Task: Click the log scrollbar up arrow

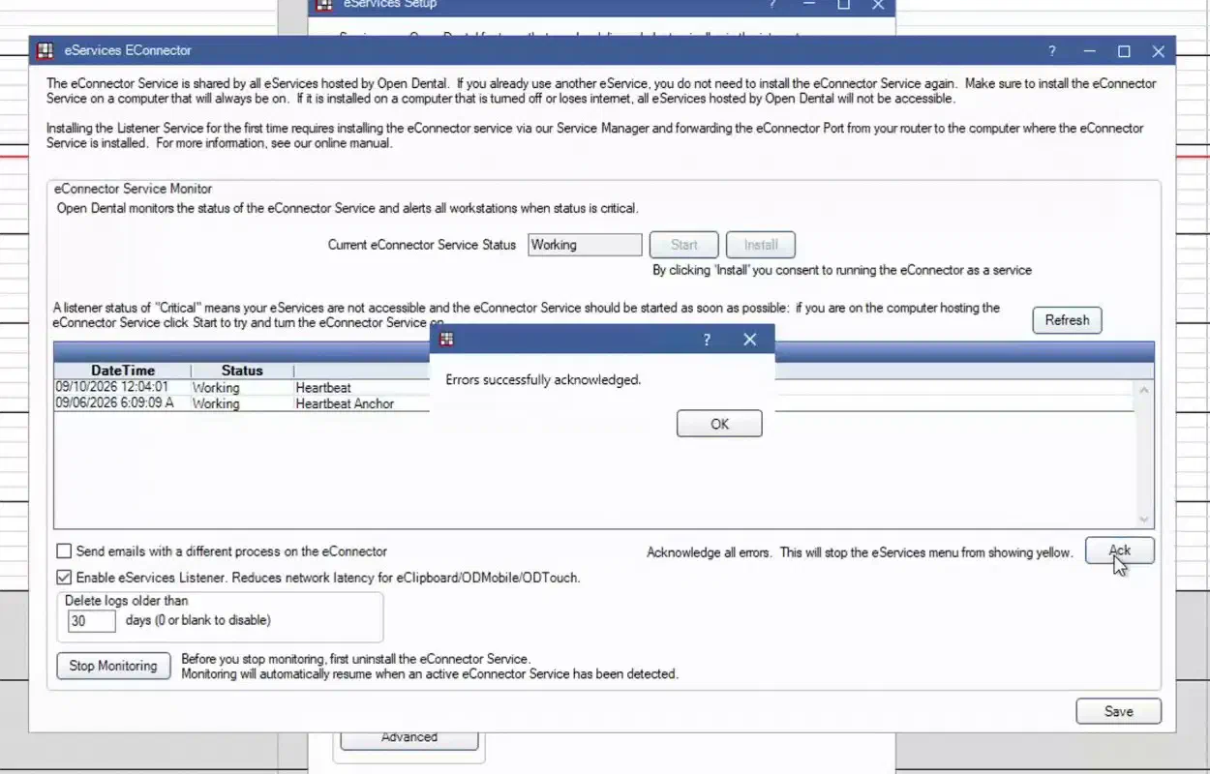Action: click(x=1144, y=390)
